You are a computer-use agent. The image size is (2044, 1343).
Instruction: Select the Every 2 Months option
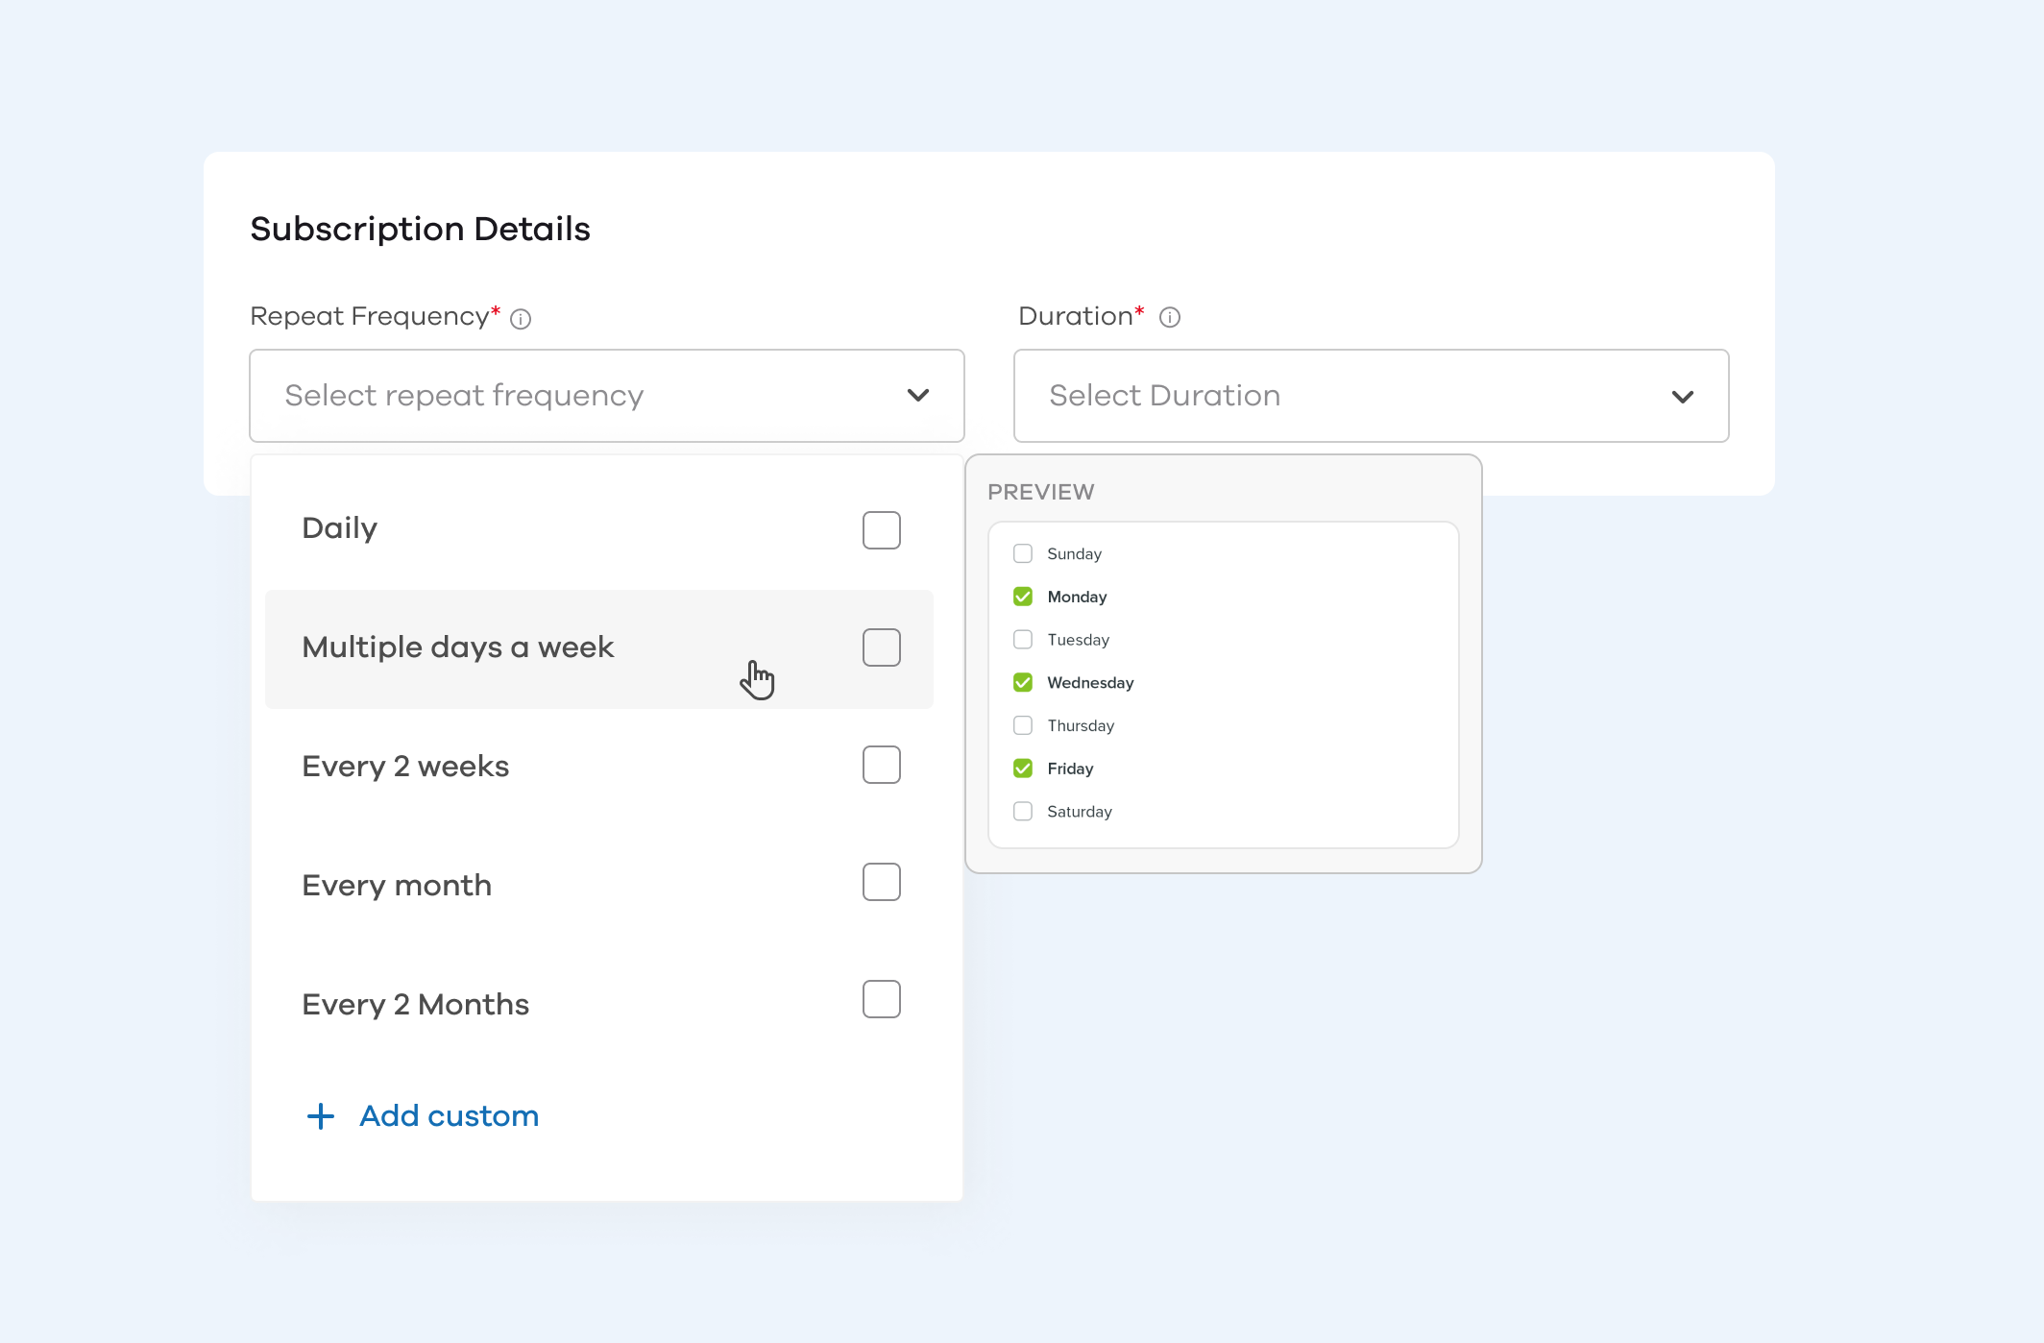pos(599,1005)
